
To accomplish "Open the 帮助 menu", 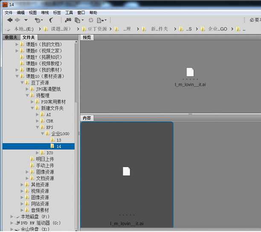I will click(x=93, y=13).
